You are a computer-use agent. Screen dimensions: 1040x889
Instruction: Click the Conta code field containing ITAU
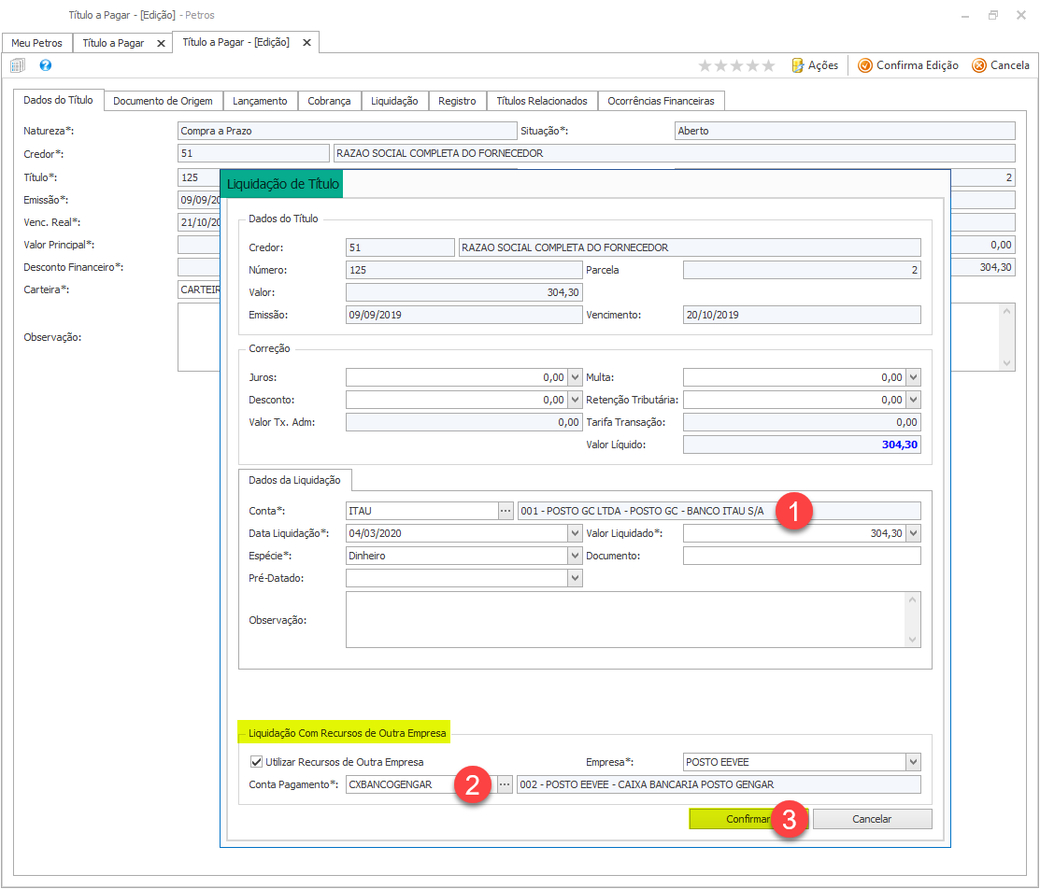(x=421, y=511)
